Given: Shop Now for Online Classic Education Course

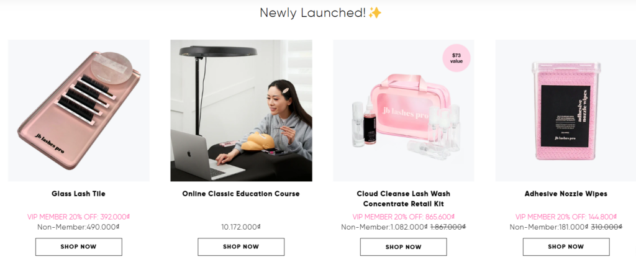Looking at the screenshot, I should (x=241, y=246).
